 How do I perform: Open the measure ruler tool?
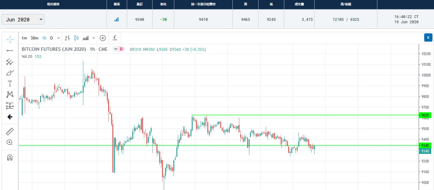[10, 132]
